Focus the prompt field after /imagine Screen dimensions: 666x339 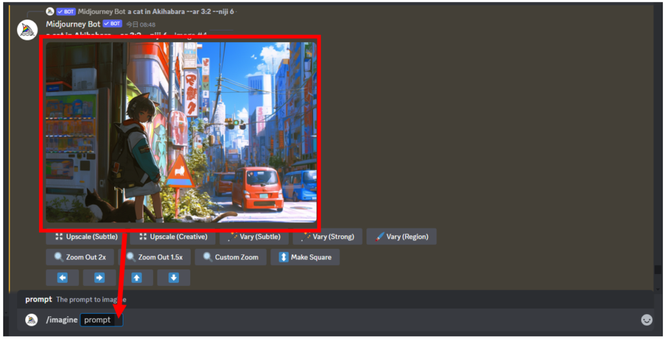click(x=101, y=320)
